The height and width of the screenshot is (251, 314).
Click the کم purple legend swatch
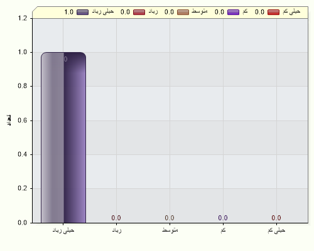click(x=233, y=12)
